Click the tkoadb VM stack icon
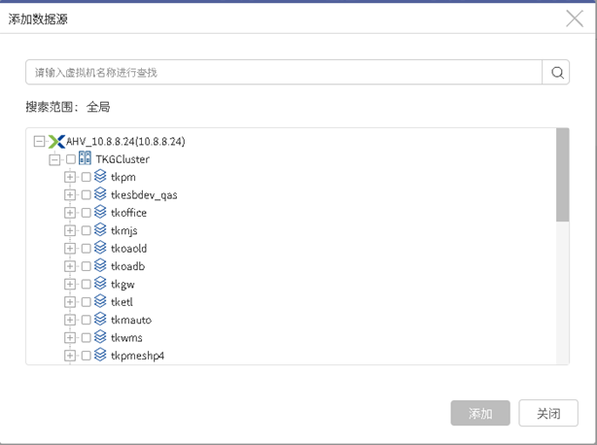597x445 pixels. coord(100,265)
